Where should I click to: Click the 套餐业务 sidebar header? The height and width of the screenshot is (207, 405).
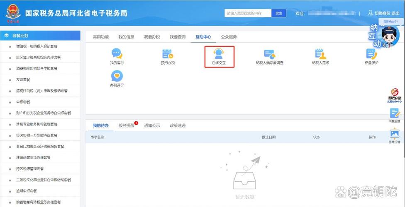40,36
